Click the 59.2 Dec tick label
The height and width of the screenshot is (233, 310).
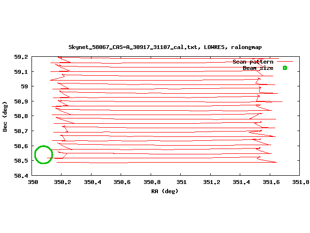pos(21,57)
